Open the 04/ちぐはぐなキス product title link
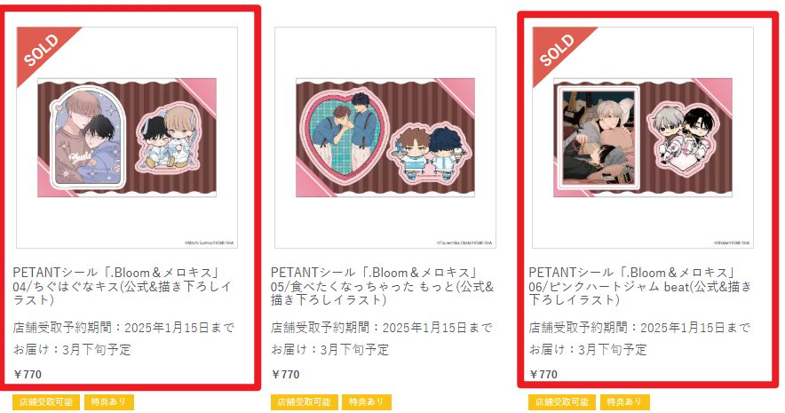This screenshot has height=413, width=785. pyautogui.click(x=123, y=286)
